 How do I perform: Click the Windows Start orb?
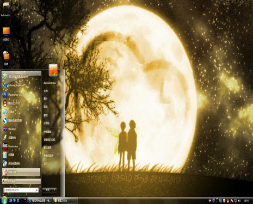pyautogui.click(x=4, y=200)
